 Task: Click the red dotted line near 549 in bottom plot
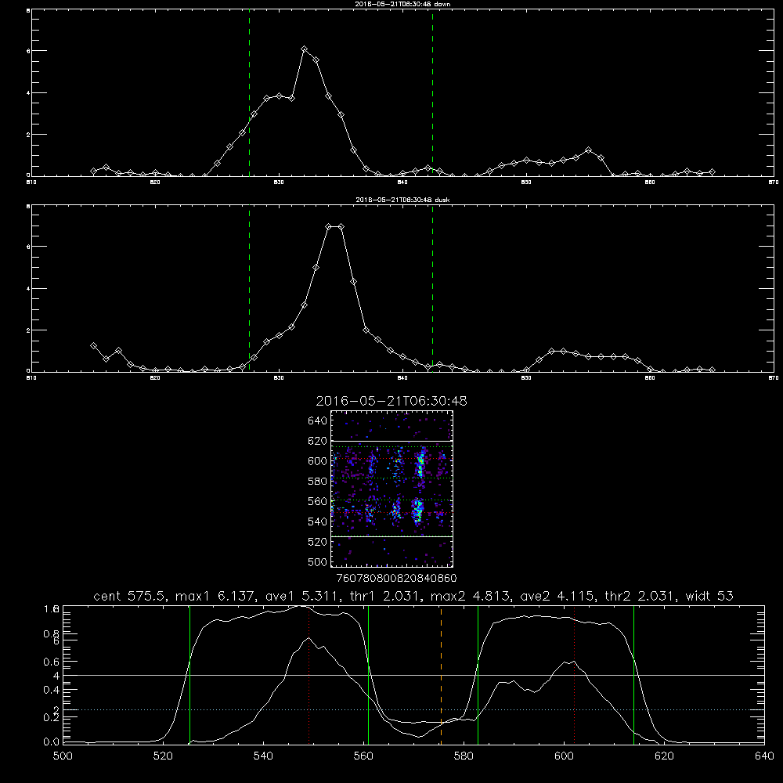point(309,674)
